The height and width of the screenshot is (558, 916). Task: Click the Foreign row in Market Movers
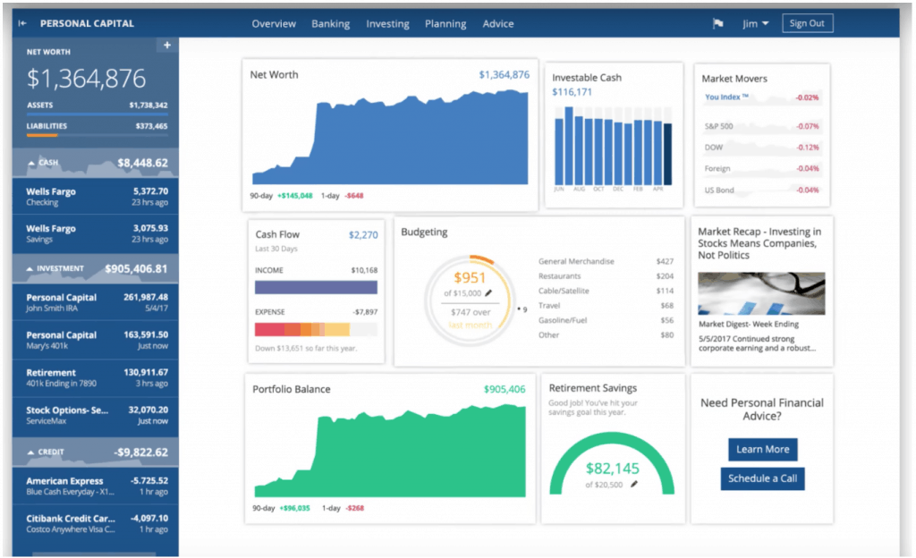(762, 169)
